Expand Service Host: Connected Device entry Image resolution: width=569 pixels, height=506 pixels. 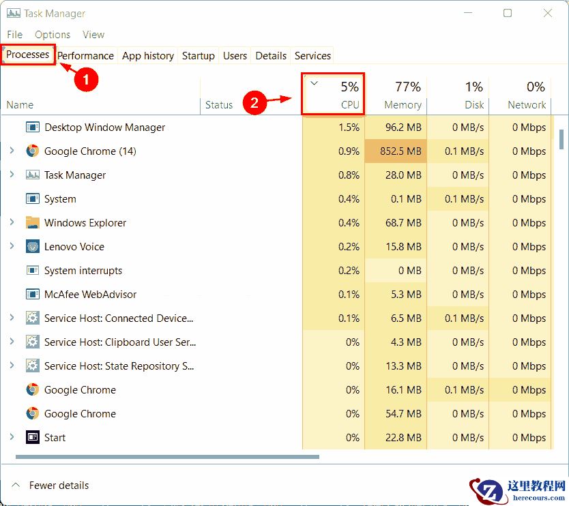click(x=14, y=318)
